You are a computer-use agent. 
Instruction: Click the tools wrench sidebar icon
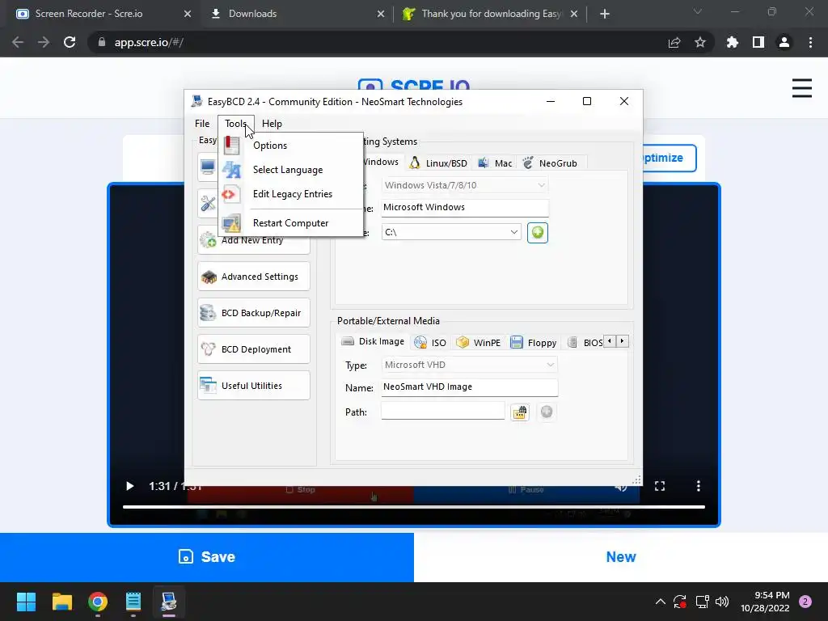[x=208, y=203]
